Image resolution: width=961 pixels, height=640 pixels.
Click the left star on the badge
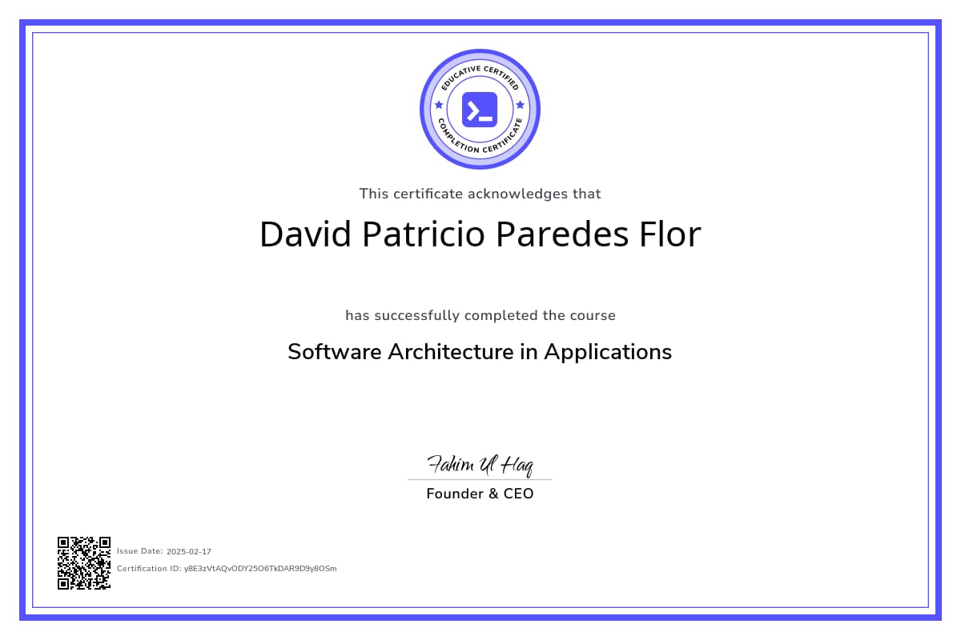point(438,105)
